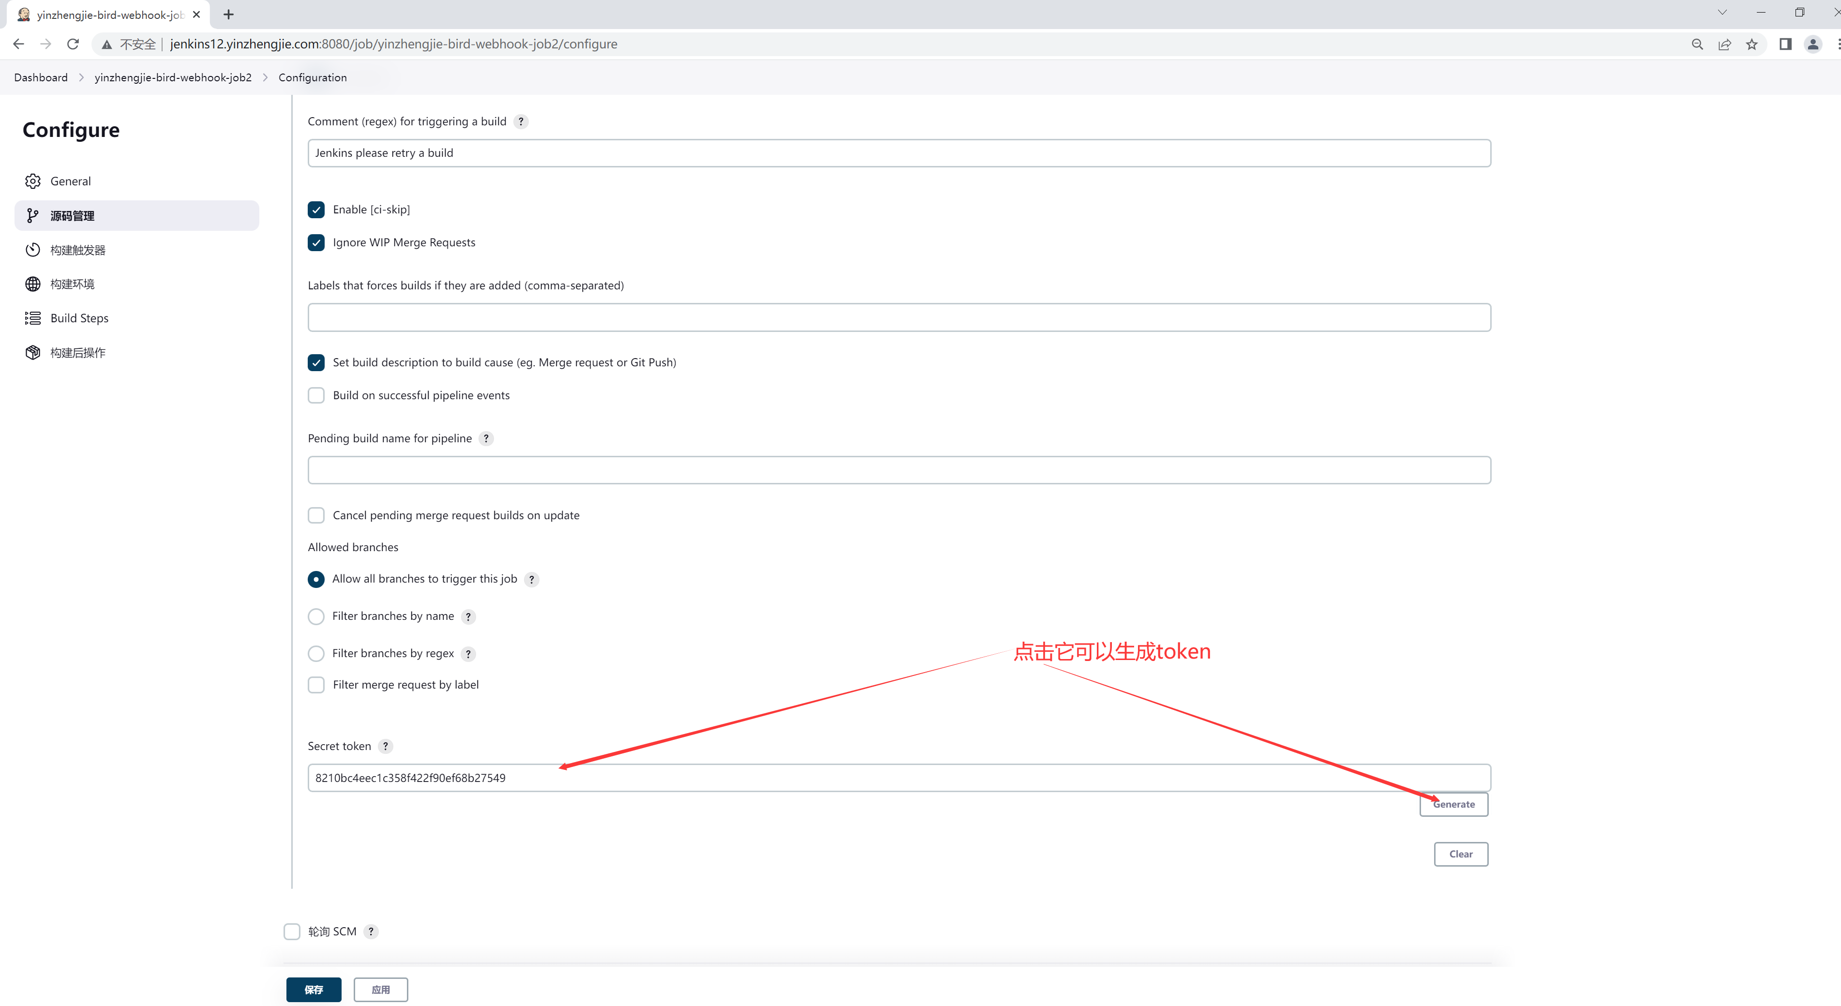This screenshot has width=1841, height=1006.
Task: Click Generate to create a secret token
Action: pos(1453,804)
